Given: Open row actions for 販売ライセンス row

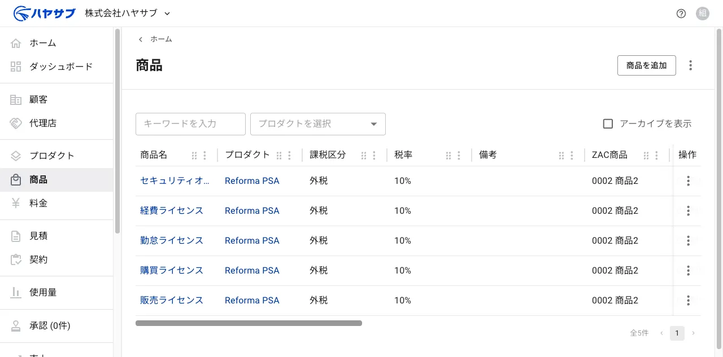Looking at the screenshot, I should coord(688,301).
